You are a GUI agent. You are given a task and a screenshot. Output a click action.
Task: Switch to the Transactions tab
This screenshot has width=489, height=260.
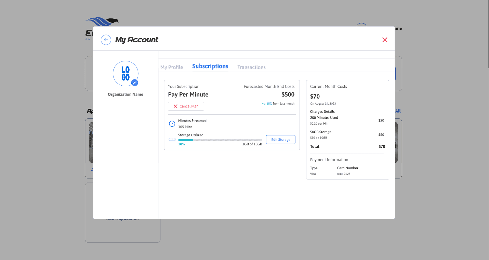tap(251, 67)
